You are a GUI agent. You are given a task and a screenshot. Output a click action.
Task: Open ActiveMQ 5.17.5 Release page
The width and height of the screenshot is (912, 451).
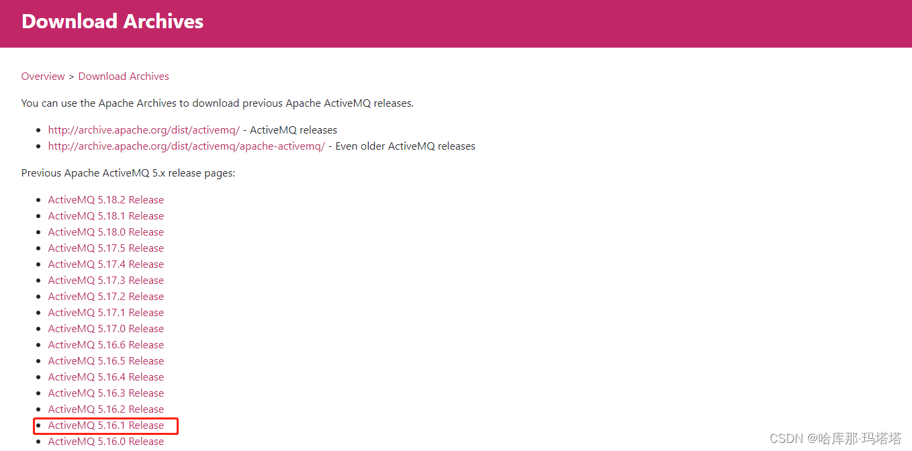click(106, 248)
